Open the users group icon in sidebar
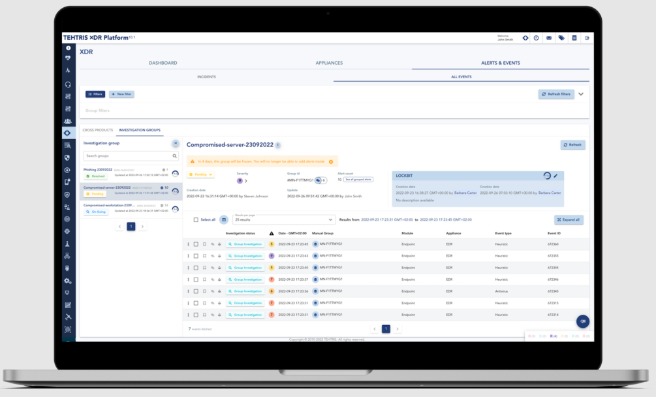This screenshot has width=656, height=397. [x=68, y=121]
